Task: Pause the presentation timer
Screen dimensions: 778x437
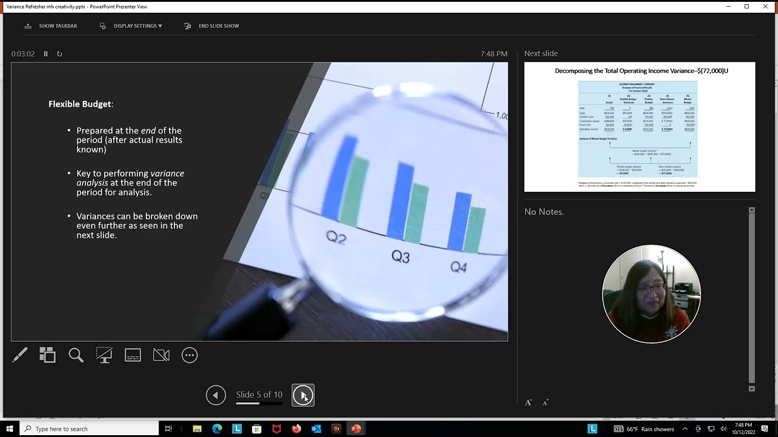Action: coord(46,54)
